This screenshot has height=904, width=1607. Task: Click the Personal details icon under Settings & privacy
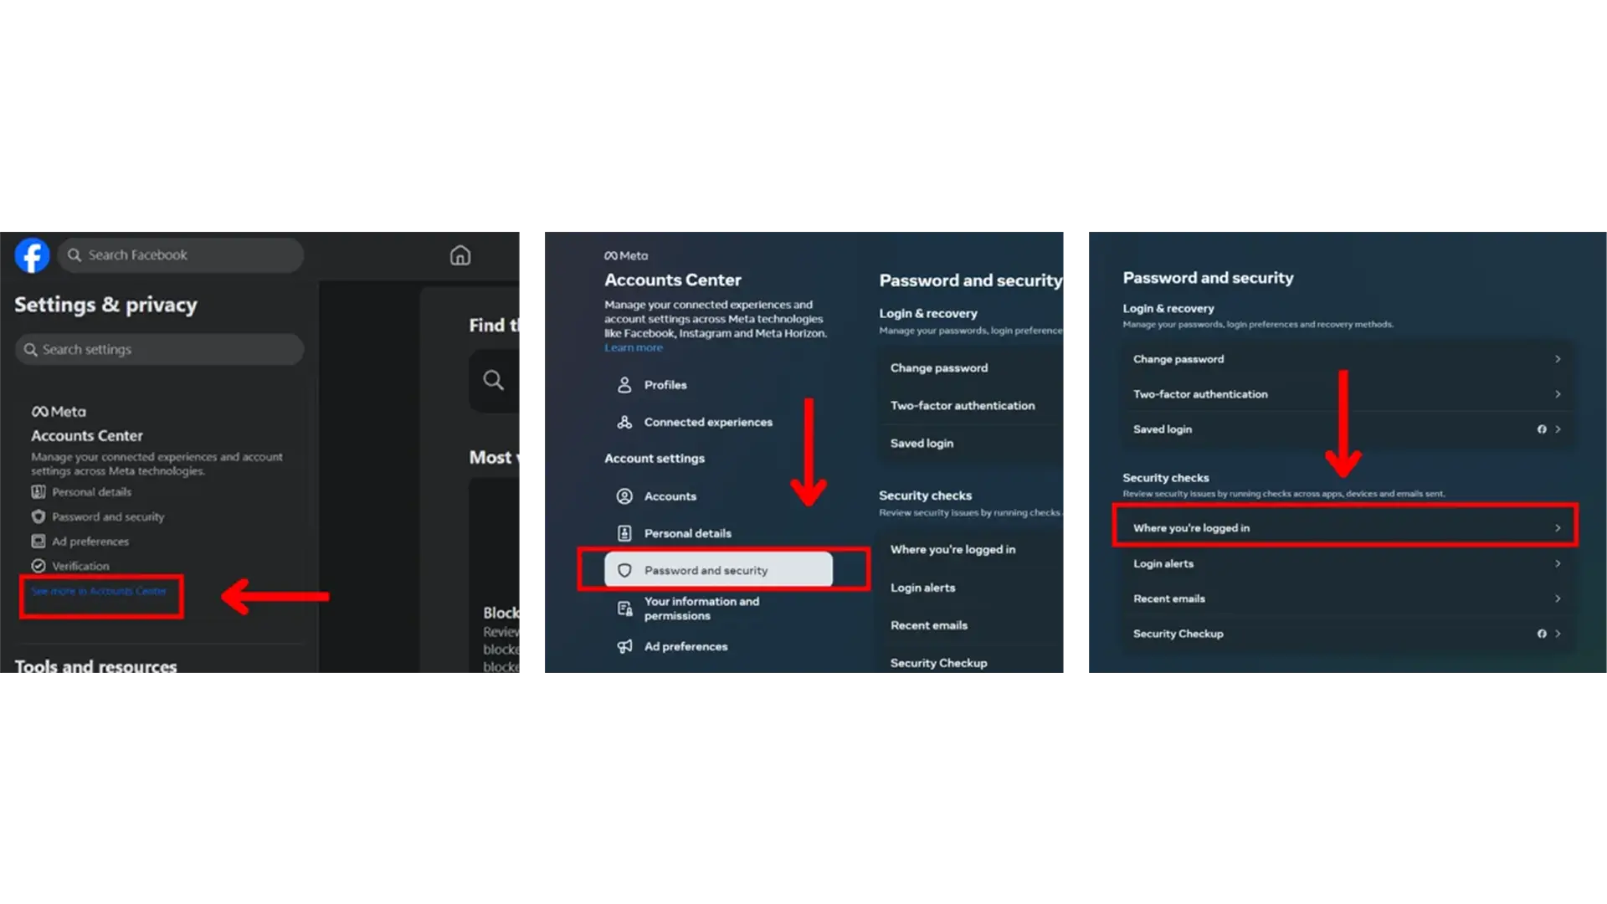click(x=39, y=492)
